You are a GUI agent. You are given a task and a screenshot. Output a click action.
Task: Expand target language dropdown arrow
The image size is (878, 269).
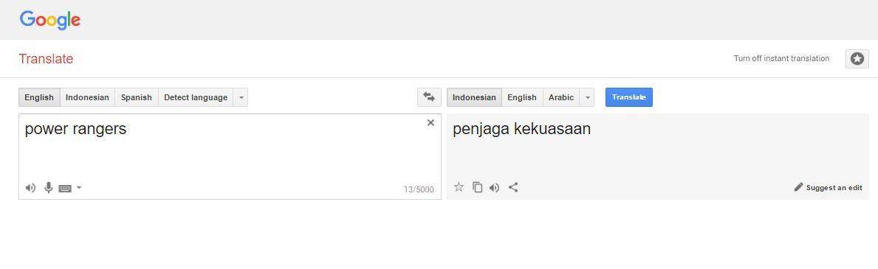587,97
